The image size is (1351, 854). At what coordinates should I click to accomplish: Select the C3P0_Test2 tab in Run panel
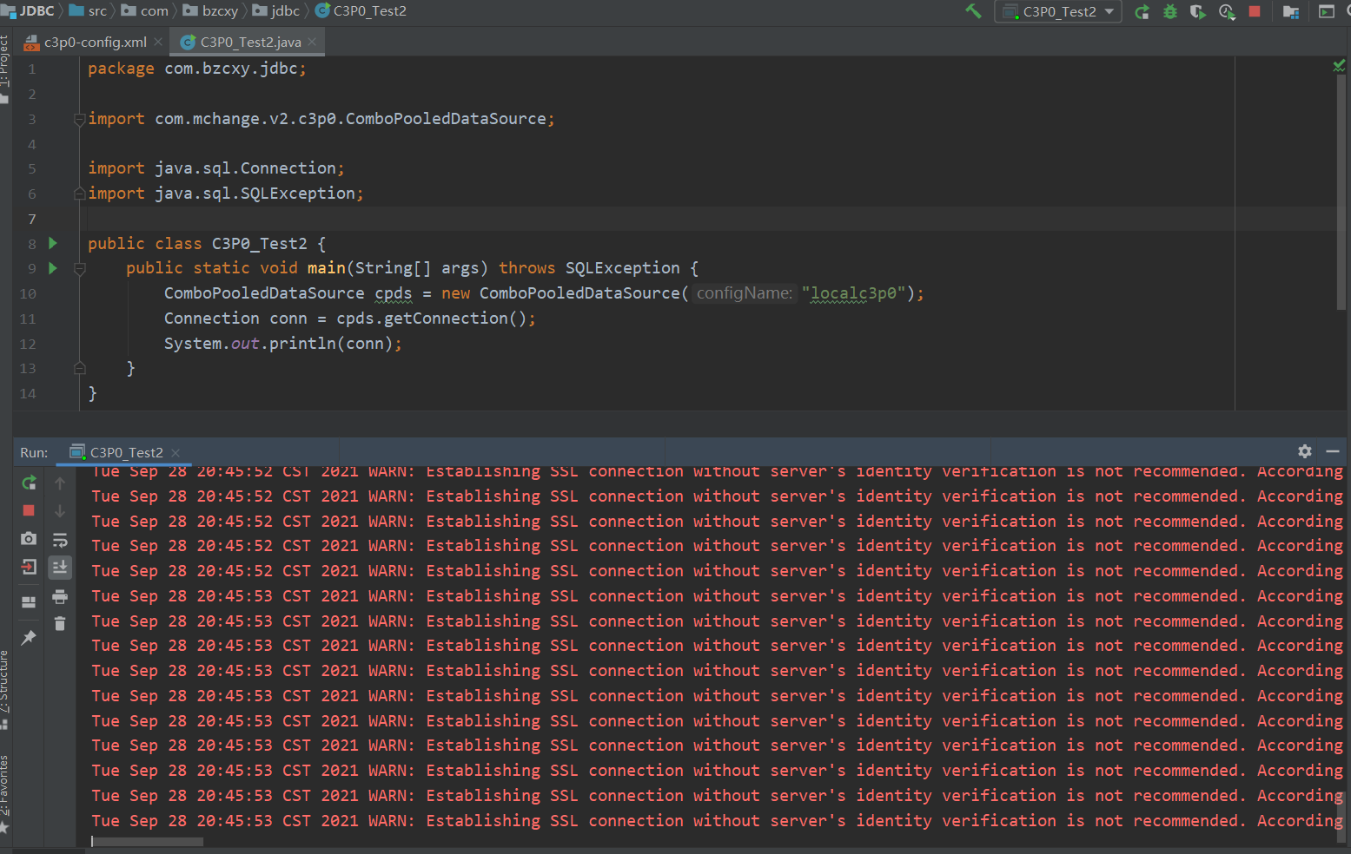point(126,452)
